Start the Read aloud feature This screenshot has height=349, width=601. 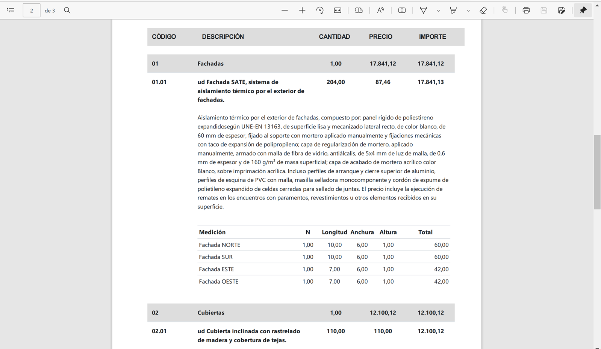click(380, 10)
